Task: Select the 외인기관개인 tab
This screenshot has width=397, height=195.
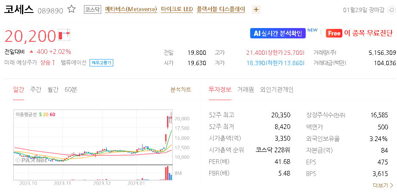Action: (277, 89)
